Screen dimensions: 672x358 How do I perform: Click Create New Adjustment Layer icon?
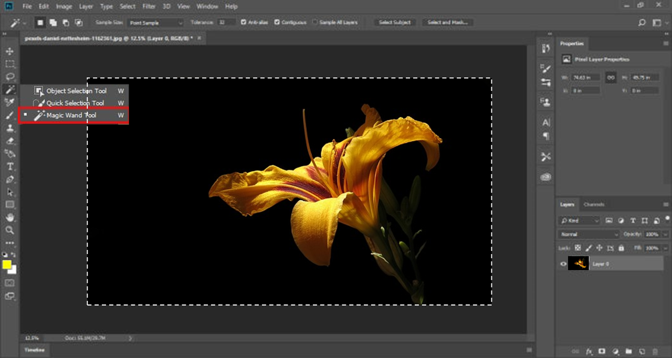615,351
